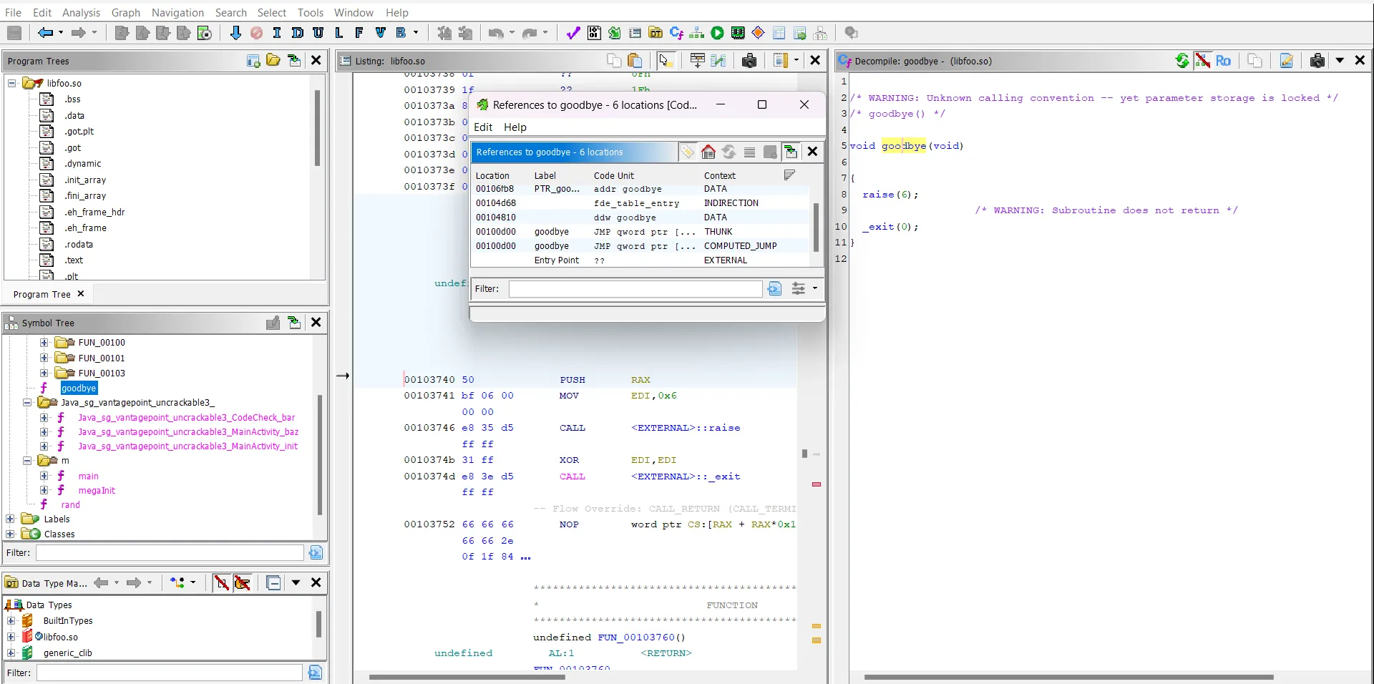Click the decompiler Debug Function edit icon
Viewport: 1374px width, 684px height.
point(1286,61)
